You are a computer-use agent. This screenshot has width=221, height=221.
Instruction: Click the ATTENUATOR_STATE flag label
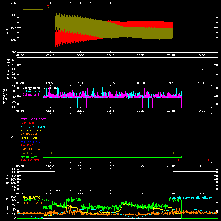33,119
